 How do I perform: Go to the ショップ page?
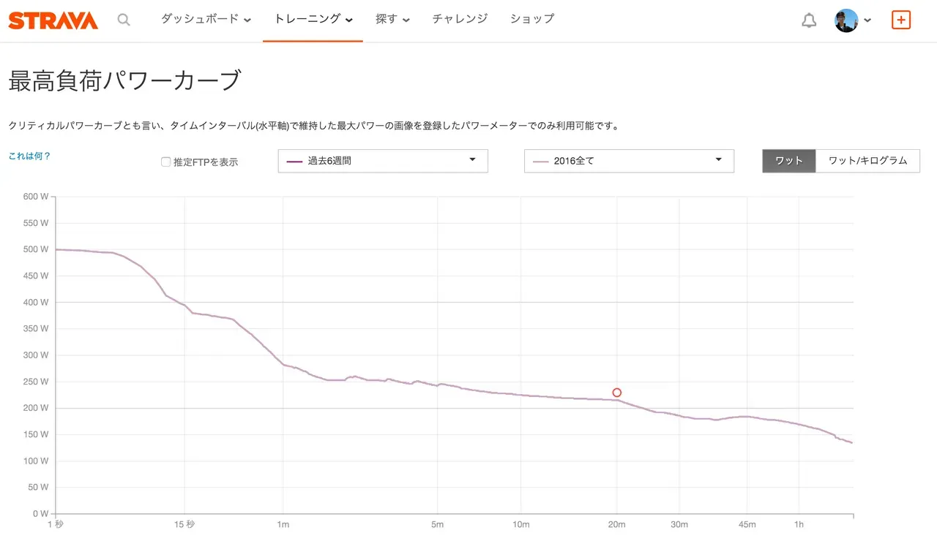[531, 20]
